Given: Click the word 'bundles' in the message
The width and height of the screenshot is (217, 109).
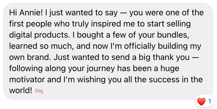Looking at the screenshot, I should 173,35.
